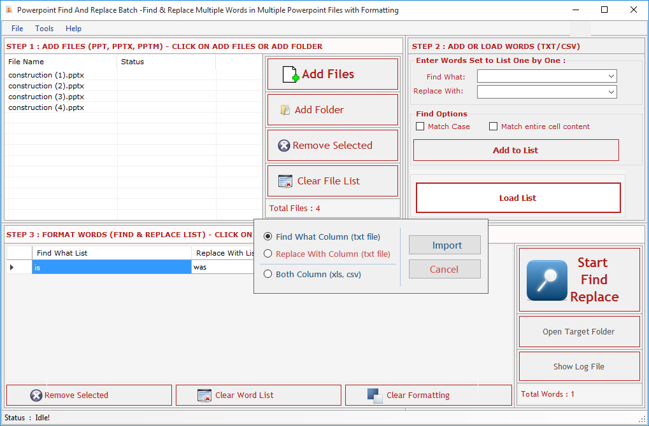Select file construction (1).pptx
The width and height of the screenshot is (649, 426).
click(46, 75)
